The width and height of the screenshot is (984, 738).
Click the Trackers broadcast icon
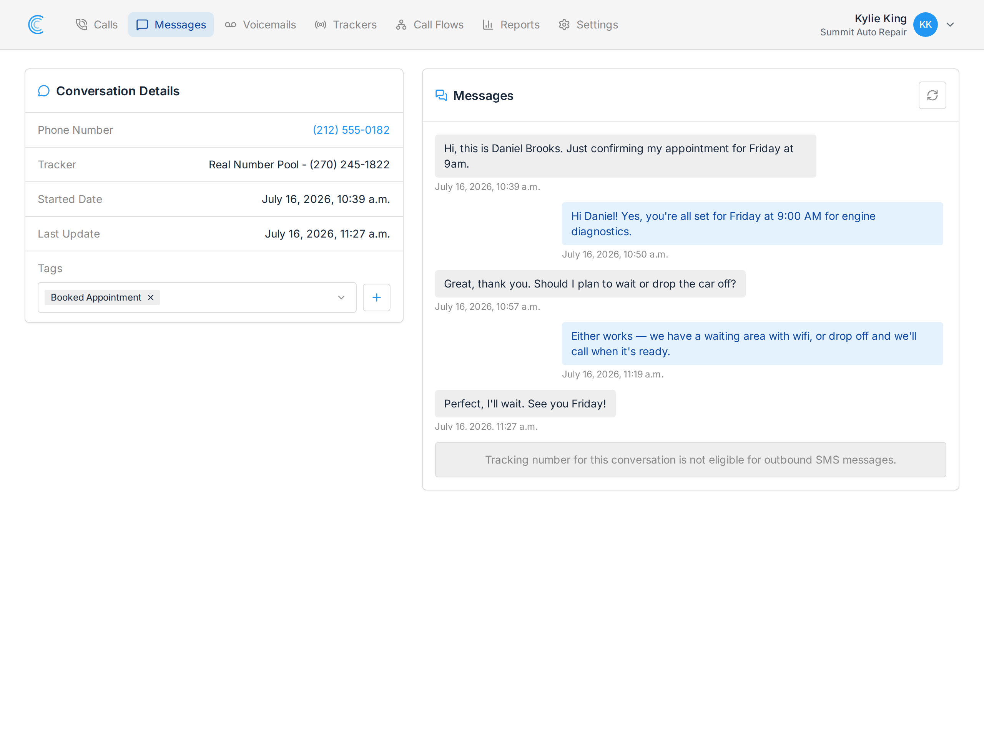pyautogui.click(x=320, y=25)
